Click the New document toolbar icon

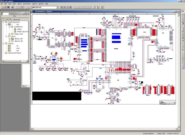[x=2, y=7]
